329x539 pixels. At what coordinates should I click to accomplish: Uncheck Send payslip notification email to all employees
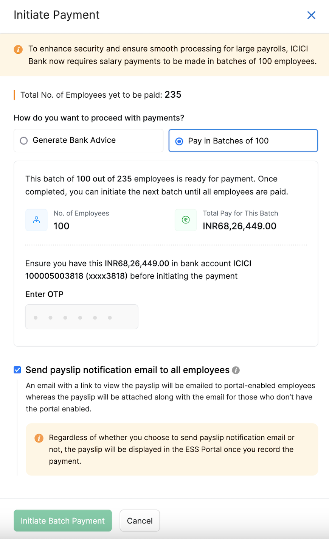pyautogui.click(x=17, y=370)
